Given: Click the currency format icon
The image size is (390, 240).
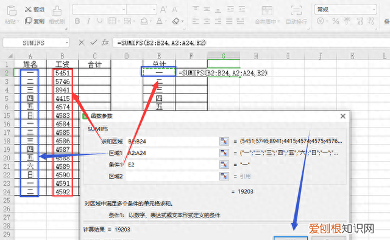Looking at the screenshot, I should tap(321, 21).
